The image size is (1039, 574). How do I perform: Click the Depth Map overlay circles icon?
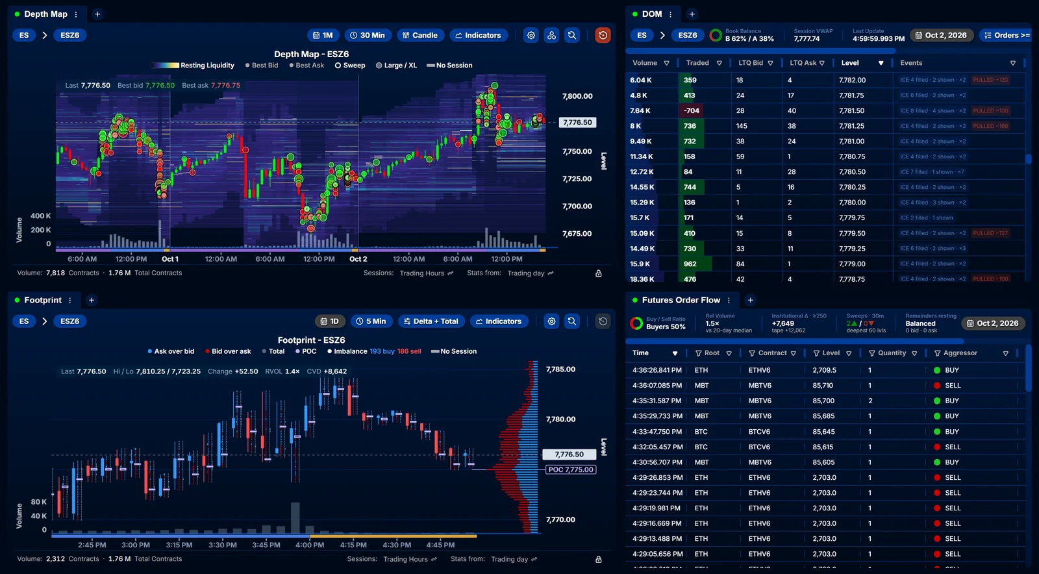pos(551,35)
